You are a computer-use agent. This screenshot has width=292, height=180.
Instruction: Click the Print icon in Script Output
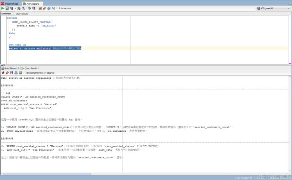click(x=16, y=73)
